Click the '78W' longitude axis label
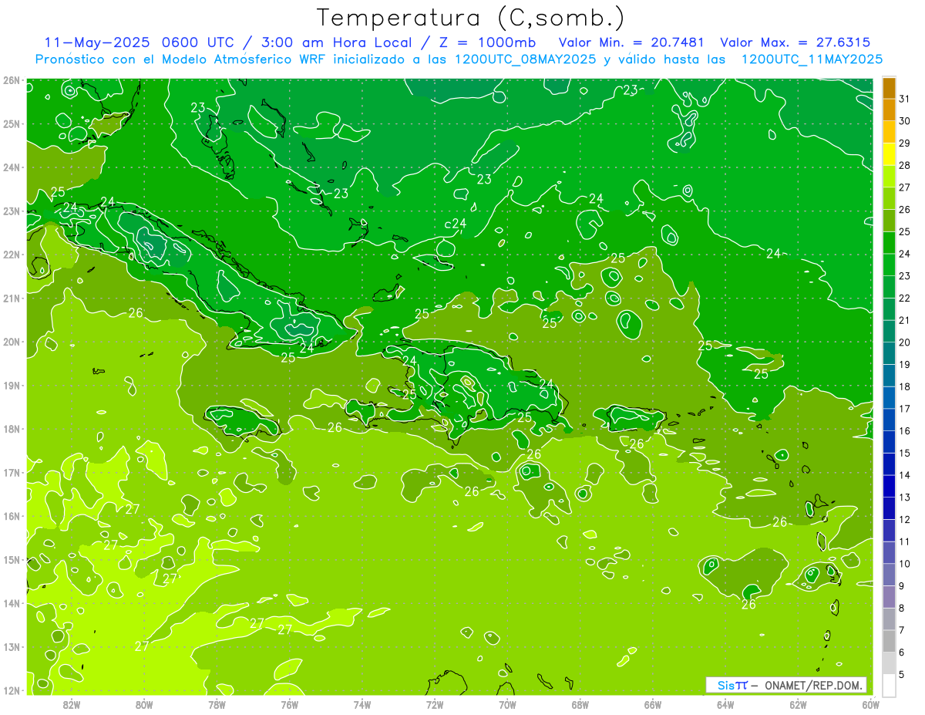This screenshot has width=925, height=715. tap(217, 704)
